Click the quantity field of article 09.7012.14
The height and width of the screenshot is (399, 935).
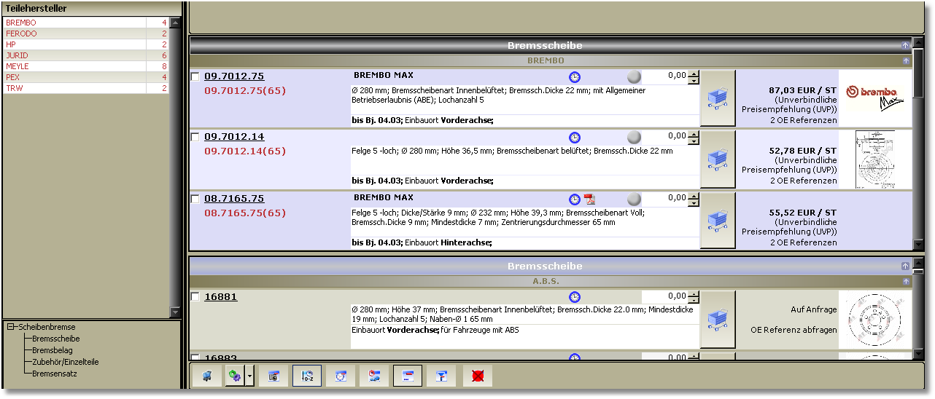[664, 137]
